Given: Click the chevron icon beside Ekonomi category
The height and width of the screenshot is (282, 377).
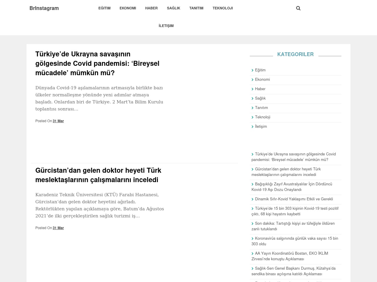Looking at the screenshot, I should click(252, 80).
